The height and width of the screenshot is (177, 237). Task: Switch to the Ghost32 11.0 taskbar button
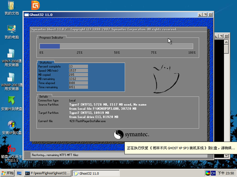tap(96, 173)
